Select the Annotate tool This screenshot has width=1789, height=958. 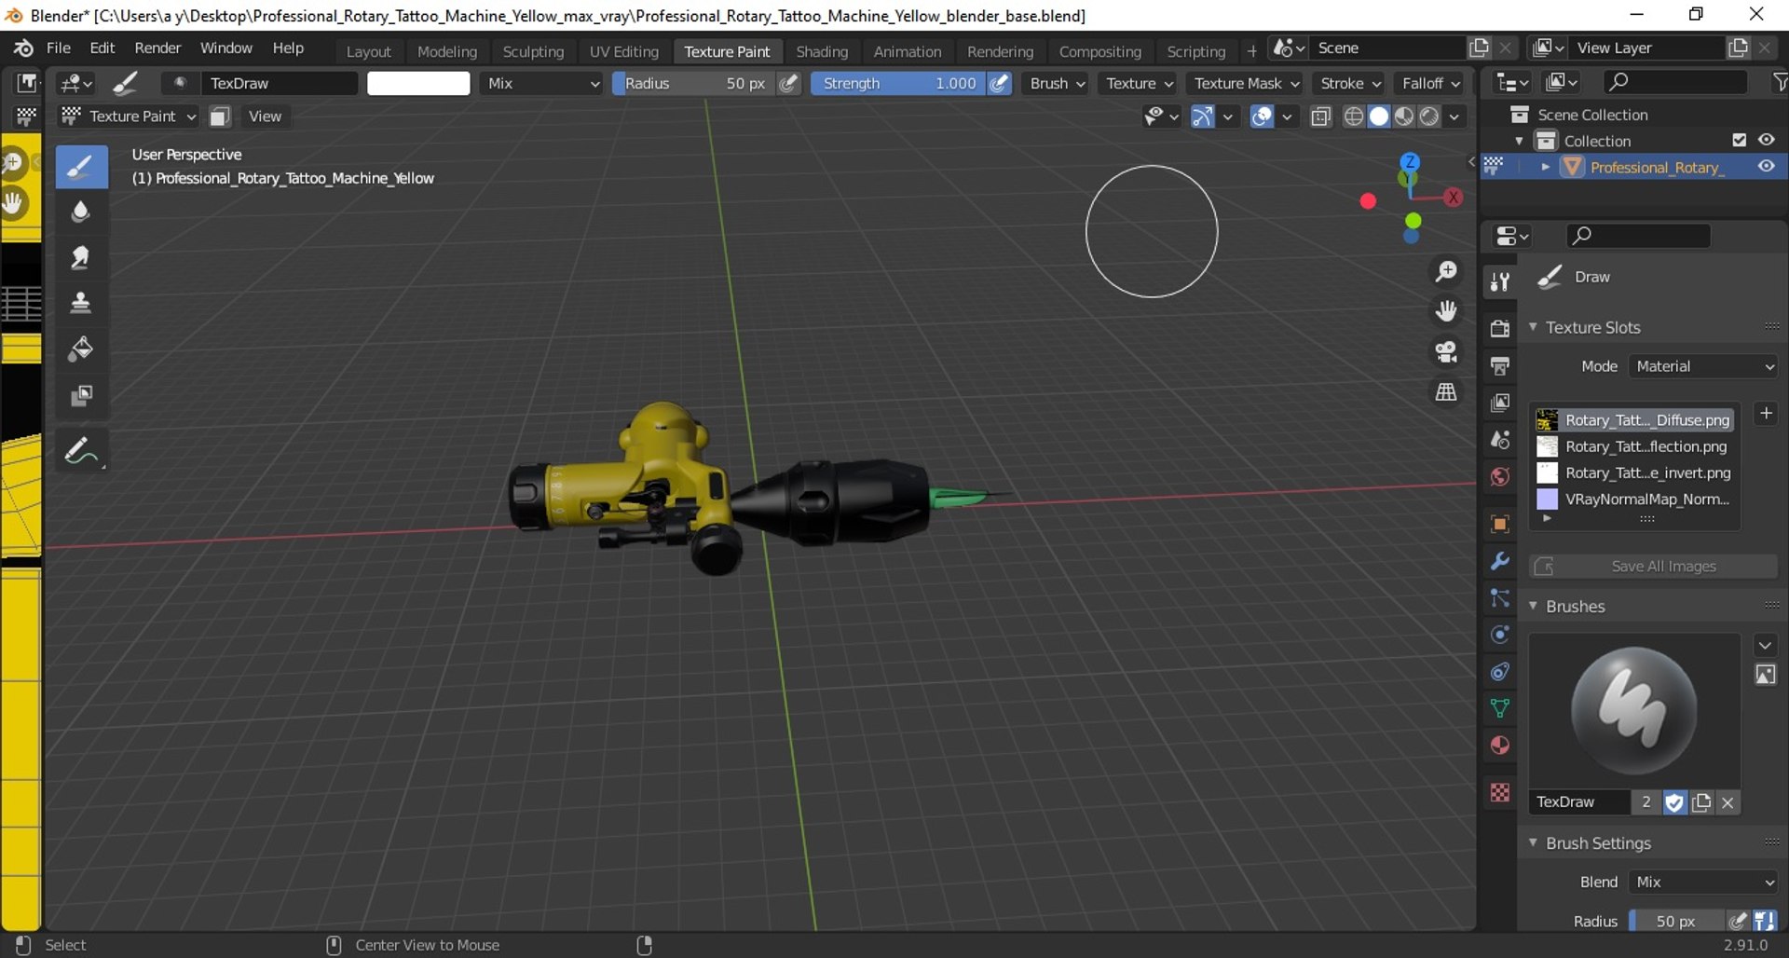[81, 451]
